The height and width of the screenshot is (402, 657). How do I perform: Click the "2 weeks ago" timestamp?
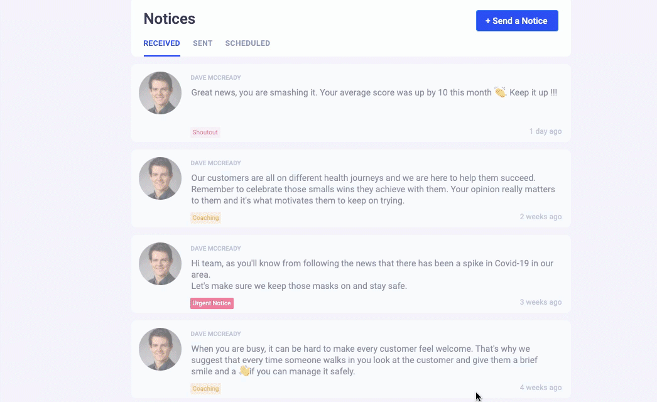[540, 217]
